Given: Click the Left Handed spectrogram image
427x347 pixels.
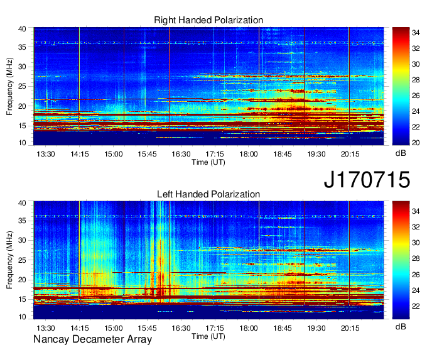Looking at the screenshot, I should coord(208,260).
